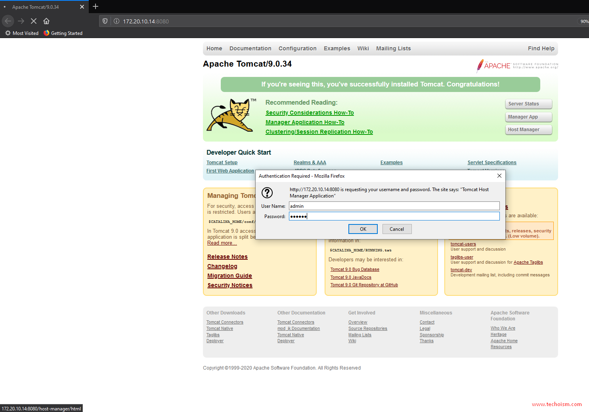Open the Realms & AAA link
This screenshot has width=589, height=412.
310,163
